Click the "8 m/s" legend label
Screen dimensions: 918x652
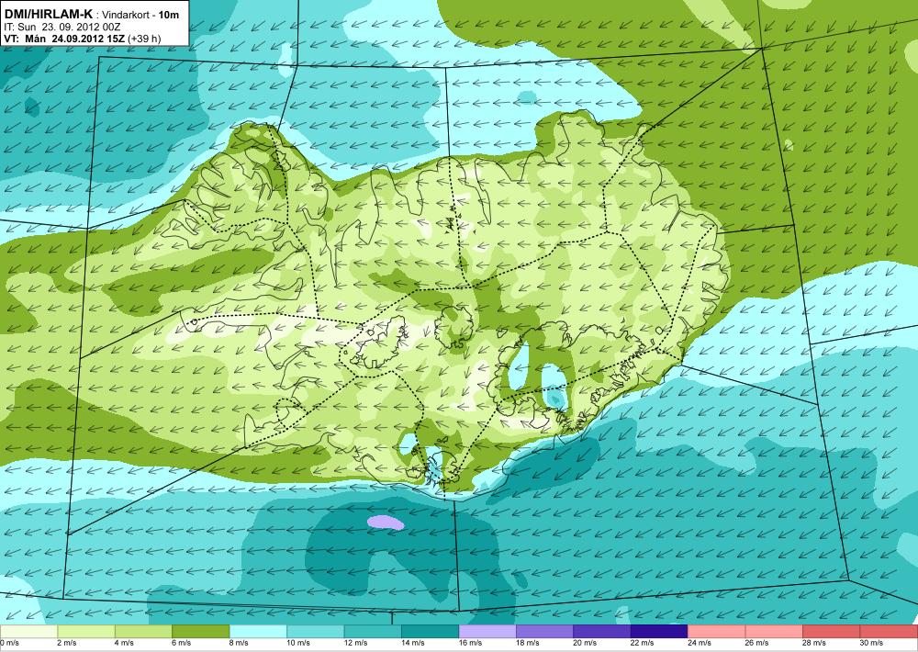coord(239,643)
